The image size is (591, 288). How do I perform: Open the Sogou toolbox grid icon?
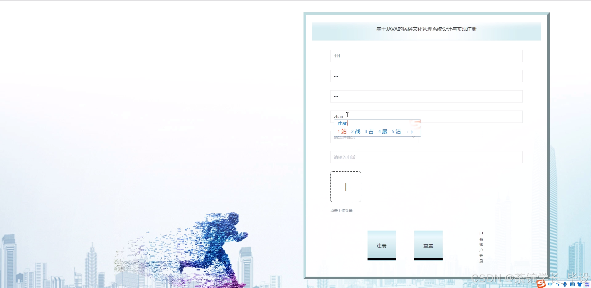coord(588,284)
